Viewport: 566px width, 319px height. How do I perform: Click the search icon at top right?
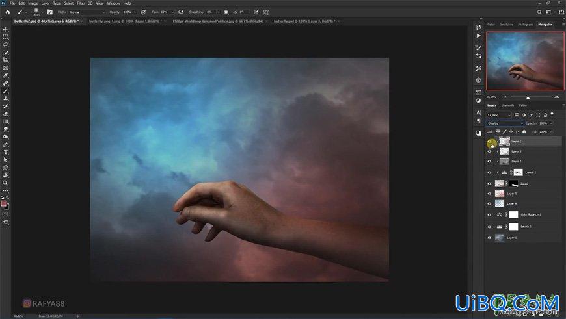[x=539, y=12]
